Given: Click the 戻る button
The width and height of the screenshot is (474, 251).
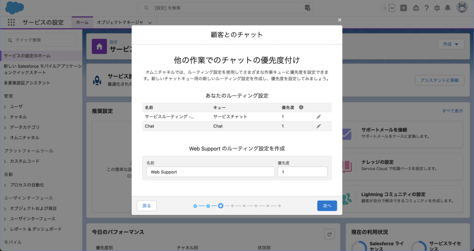Looking at the screenshot, I should pyautogui.click(x=147, y=206).
